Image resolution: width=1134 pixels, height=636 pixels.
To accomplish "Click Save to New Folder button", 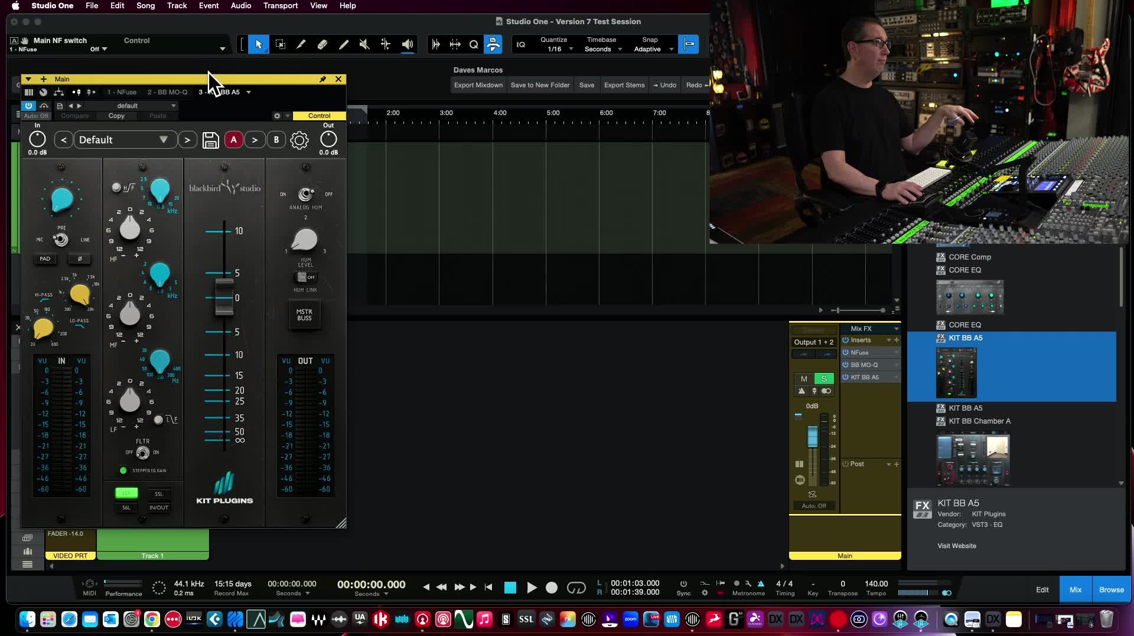I will pyautogui.click(x=540, y=85).
